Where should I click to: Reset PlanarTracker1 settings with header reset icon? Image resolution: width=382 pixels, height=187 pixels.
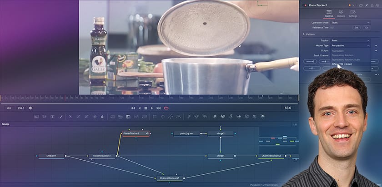tap(377, 5)
